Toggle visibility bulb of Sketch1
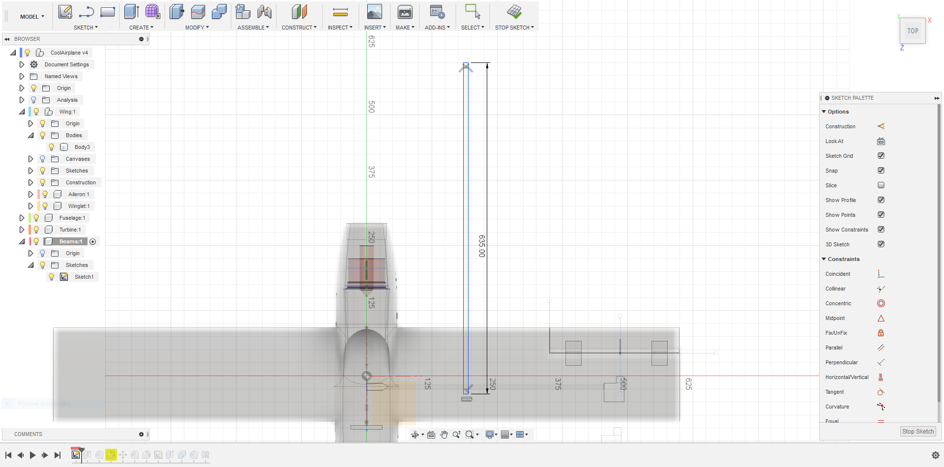The height and width of the screenshot is (467, 944). tap(51, 277)
